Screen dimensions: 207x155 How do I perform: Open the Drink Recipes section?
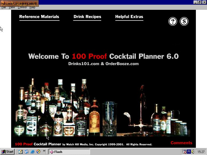pos(87,17)
